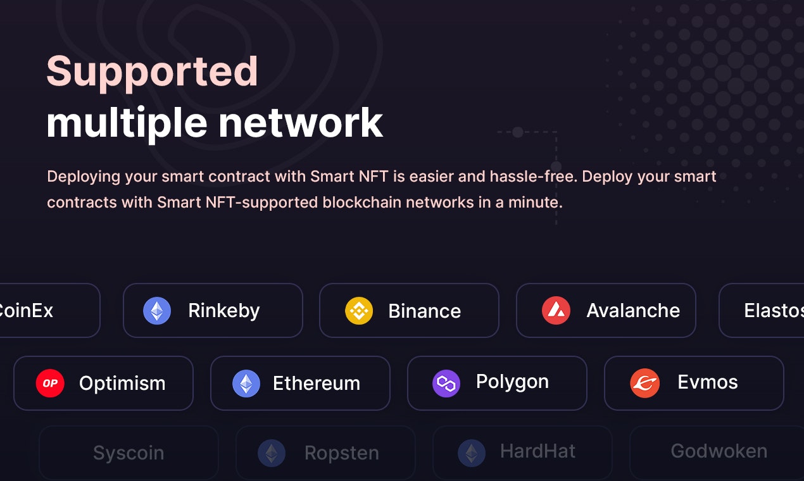Viewport: 804px width, 481px height.
Task: Click the red Avalanche logo icon
Action: pos(556,311)
